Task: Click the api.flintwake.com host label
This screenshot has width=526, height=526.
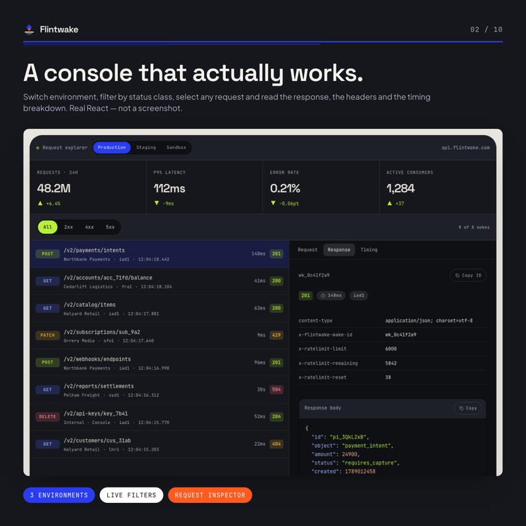Action: [465, 148]
